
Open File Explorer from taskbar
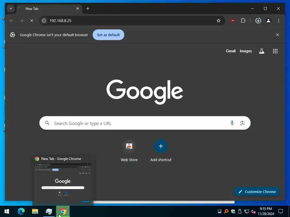35,211
